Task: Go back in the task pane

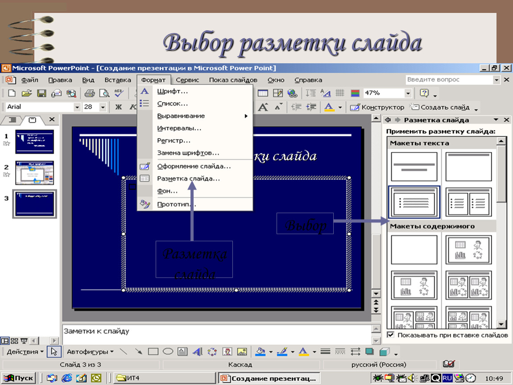Action: [x=388, y=119]
